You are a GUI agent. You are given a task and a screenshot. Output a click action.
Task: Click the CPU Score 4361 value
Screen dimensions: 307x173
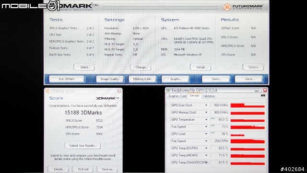pos(99,134)
